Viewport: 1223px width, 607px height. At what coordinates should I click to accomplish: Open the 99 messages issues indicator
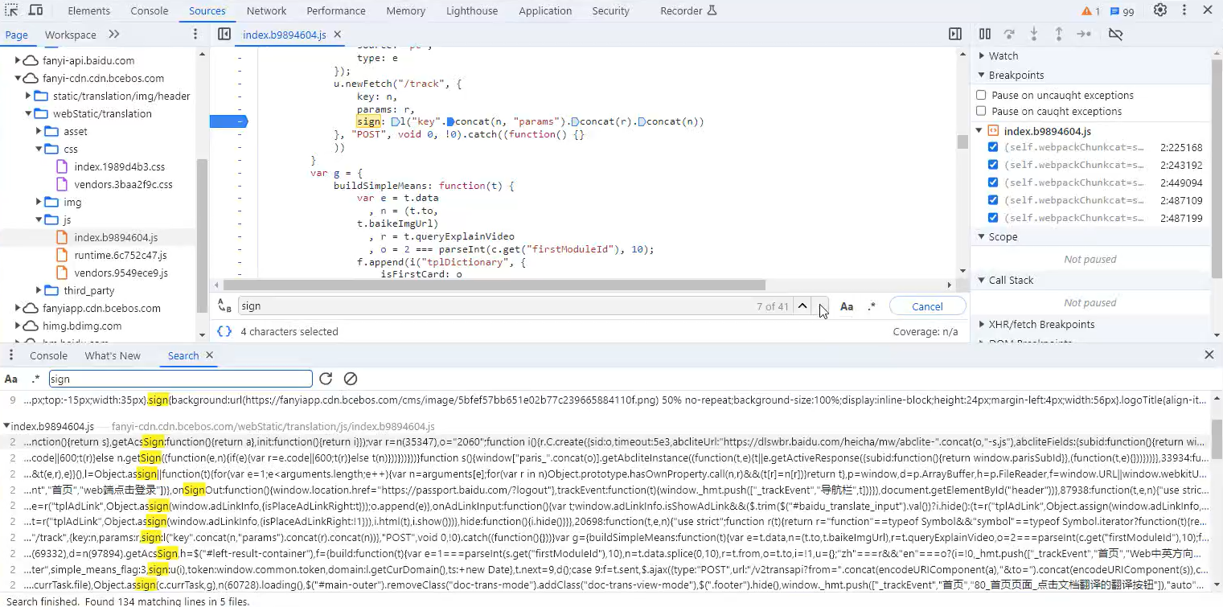(x=1122, y=11)
